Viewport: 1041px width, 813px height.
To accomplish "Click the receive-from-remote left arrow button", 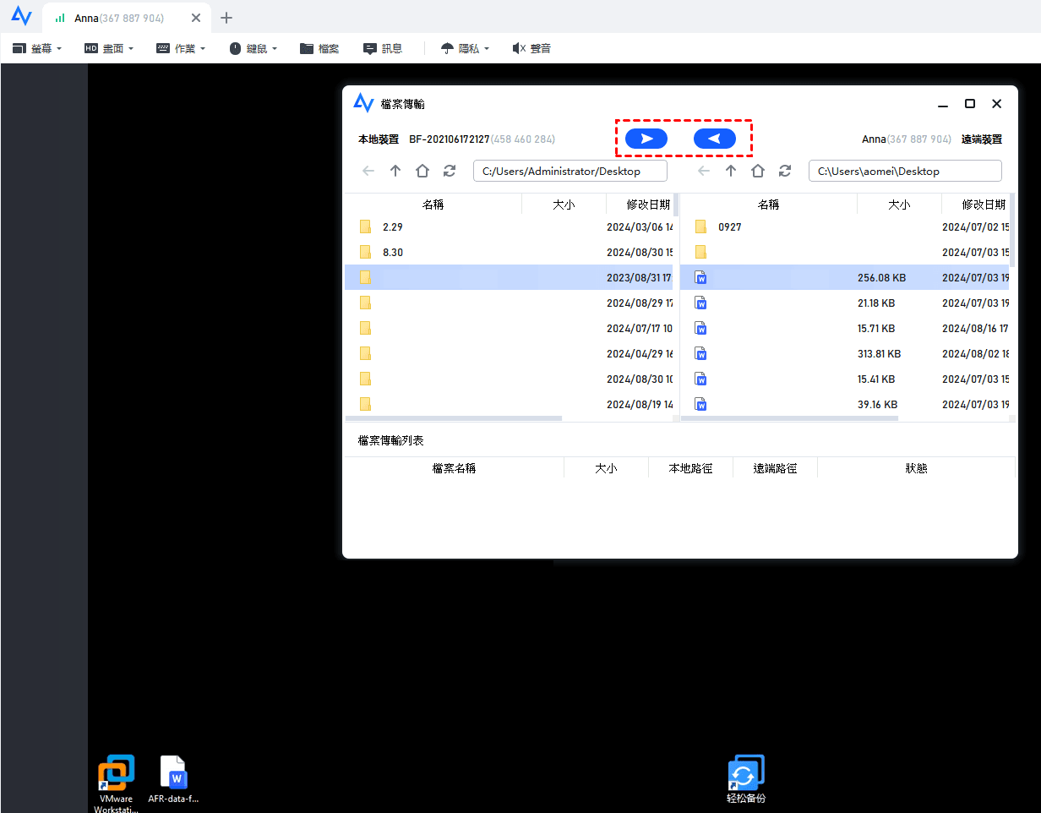I will (x=714, y=139).
